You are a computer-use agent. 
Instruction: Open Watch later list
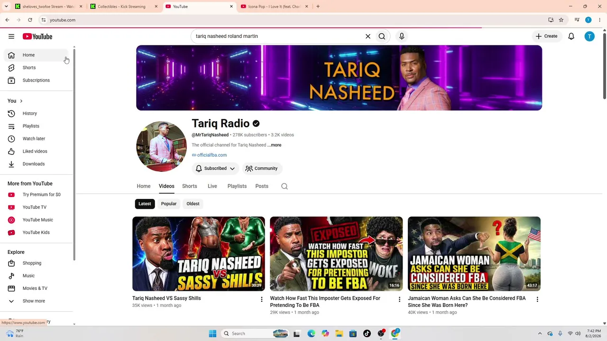pos(36,139)
